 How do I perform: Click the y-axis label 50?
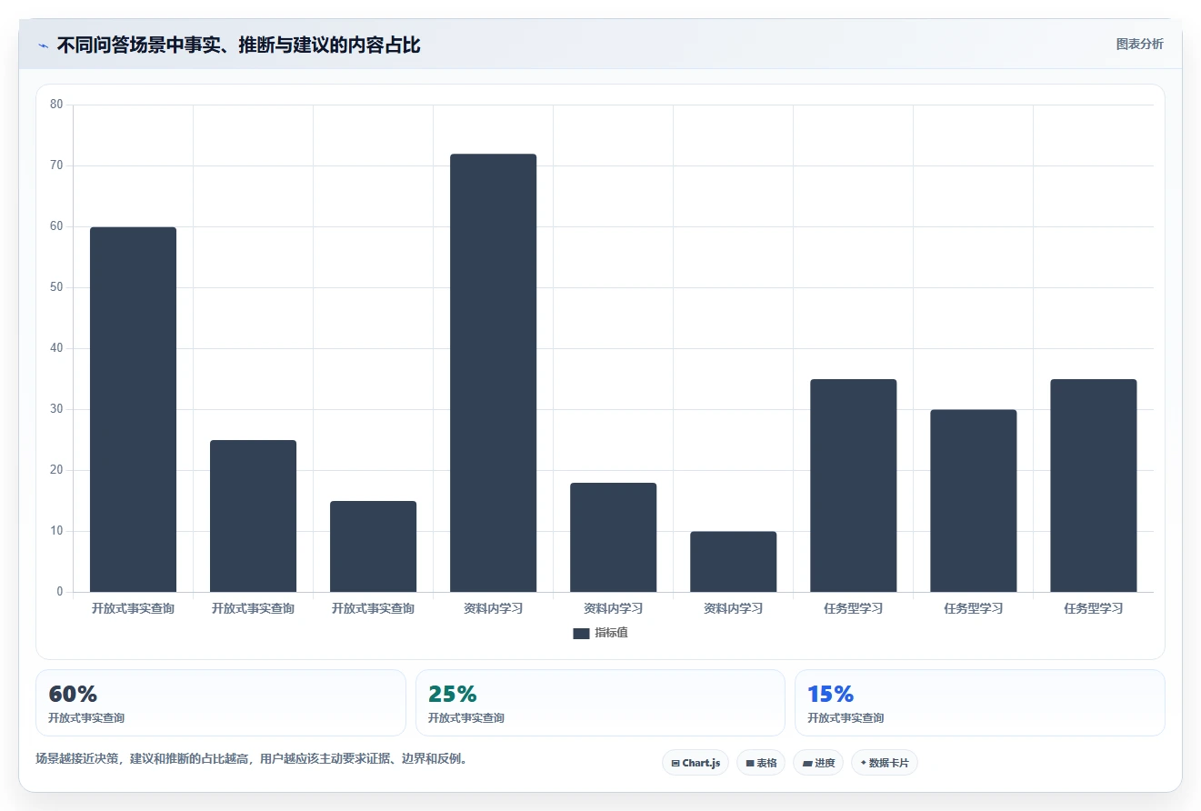[56, 287]
